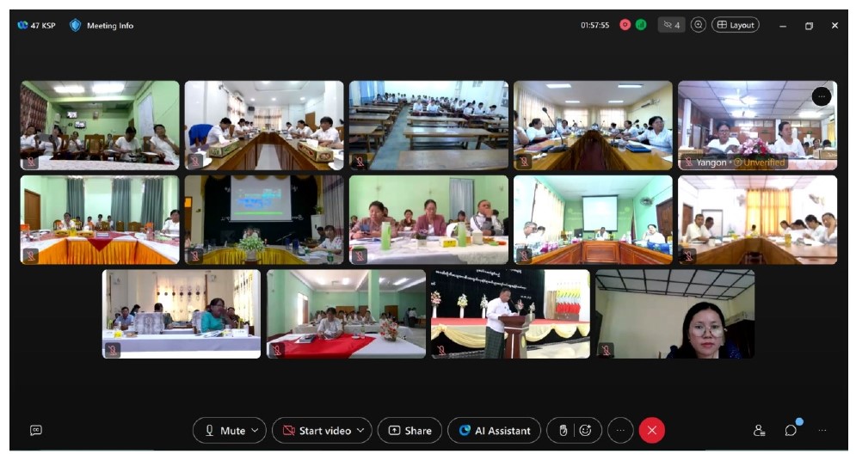
Task: Click the red recording indicator
Action: [x=625, y=25]
